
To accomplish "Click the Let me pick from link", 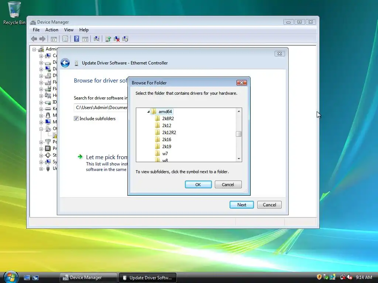I will point(107,157).
